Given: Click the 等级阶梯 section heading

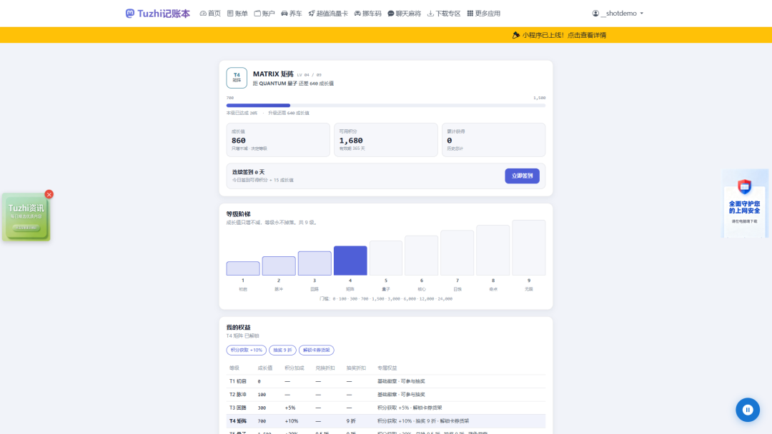Looking at the screenshot, I should (x=238, y=214).
